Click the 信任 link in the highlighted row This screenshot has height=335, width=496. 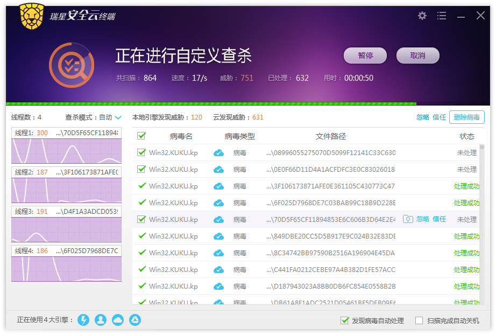[x=440, y=219]
